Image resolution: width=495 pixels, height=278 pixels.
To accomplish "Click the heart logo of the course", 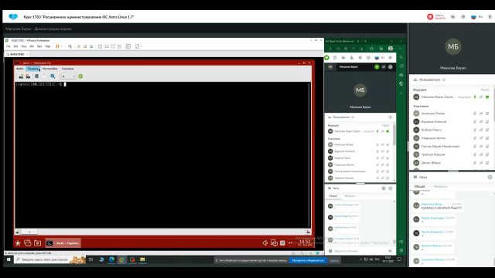I will (13, 17).
